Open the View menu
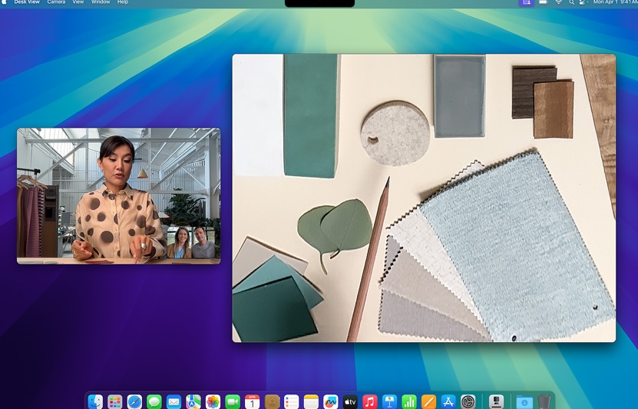Viewport: 638px width, 409px height. pos(78,2)
